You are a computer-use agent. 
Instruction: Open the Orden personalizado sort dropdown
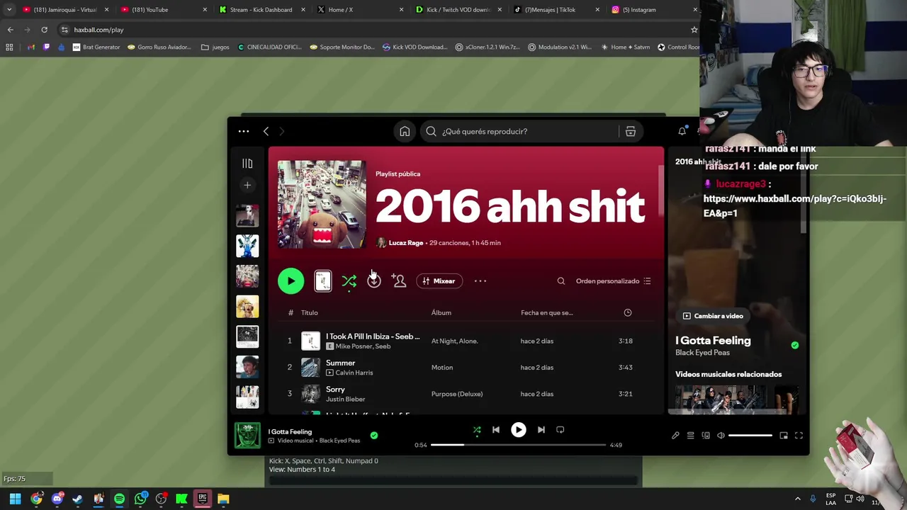(x=613, y=281)
